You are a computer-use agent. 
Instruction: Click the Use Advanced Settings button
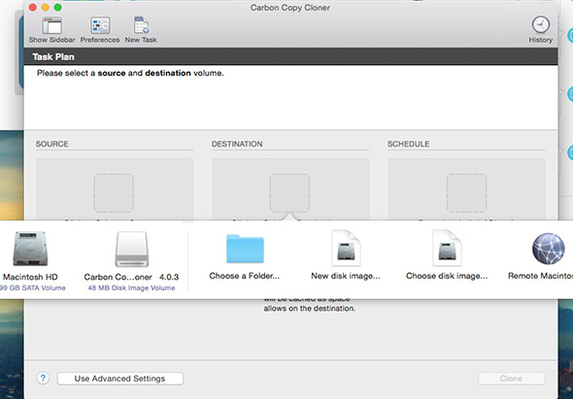[x=119, y=379]
